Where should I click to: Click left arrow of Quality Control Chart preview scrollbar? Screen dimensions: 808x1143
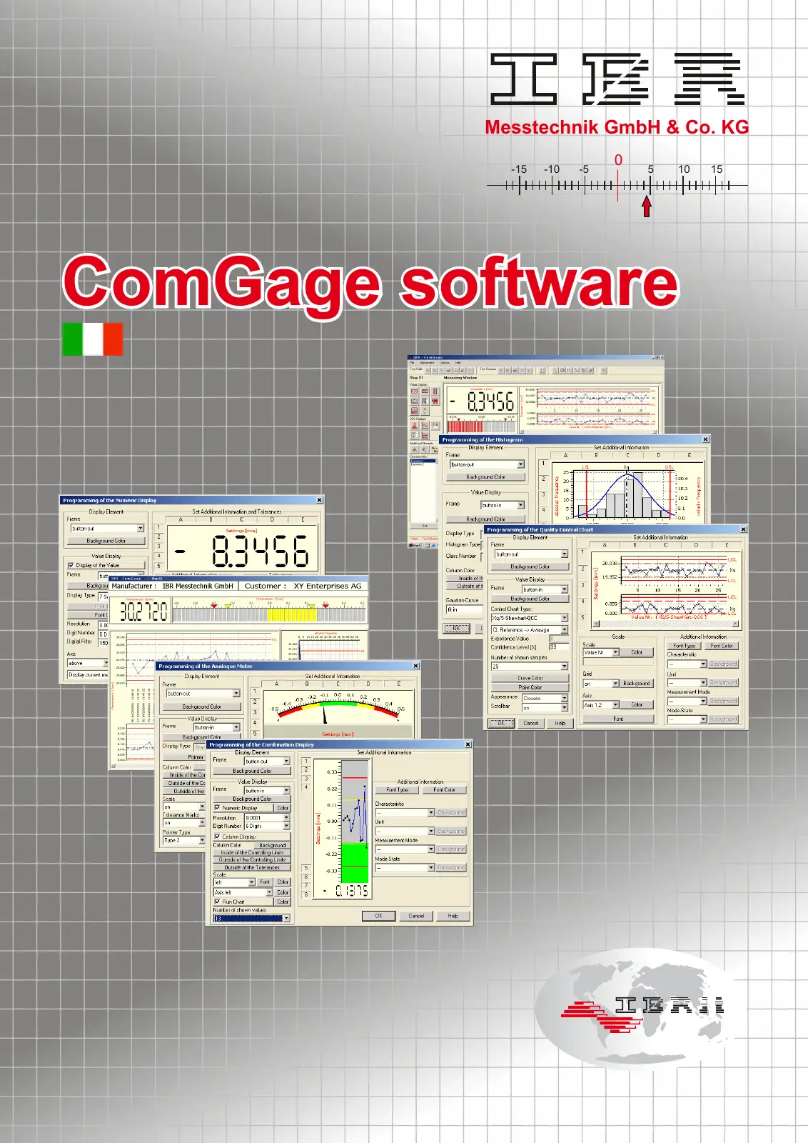[596, 624]
